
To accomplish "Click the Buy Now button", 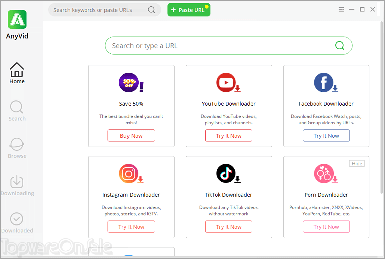I will coord(131,135).
